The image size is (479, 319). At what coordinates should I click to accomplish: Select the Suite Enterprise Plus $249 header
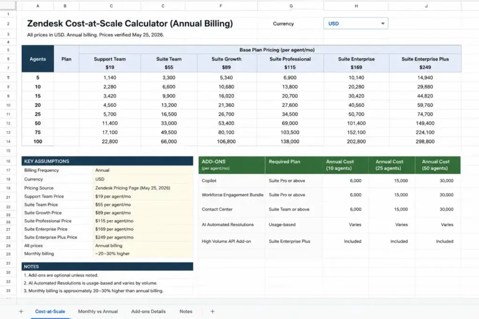click(425, 63)
